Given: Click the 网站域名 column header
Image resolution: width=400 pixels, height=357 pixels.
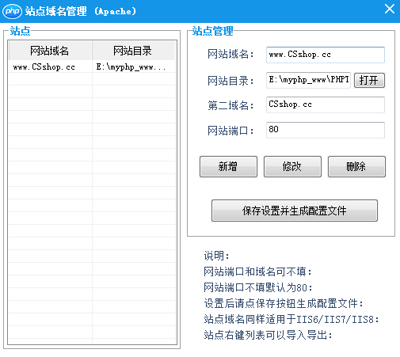Looking at the screenshot, I should pyautogui.click(x=50, y=51).
